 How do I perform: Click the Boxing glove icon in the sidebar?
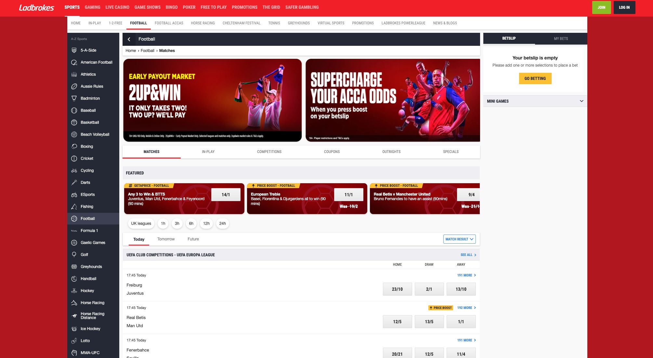point(74,147)
